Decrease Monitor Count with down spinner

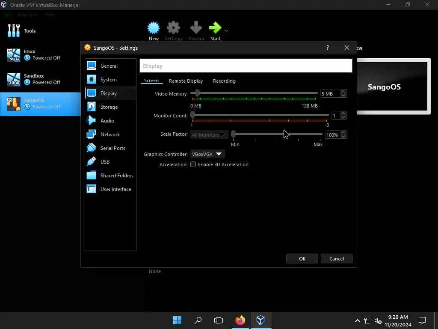[x=343, y=117]
